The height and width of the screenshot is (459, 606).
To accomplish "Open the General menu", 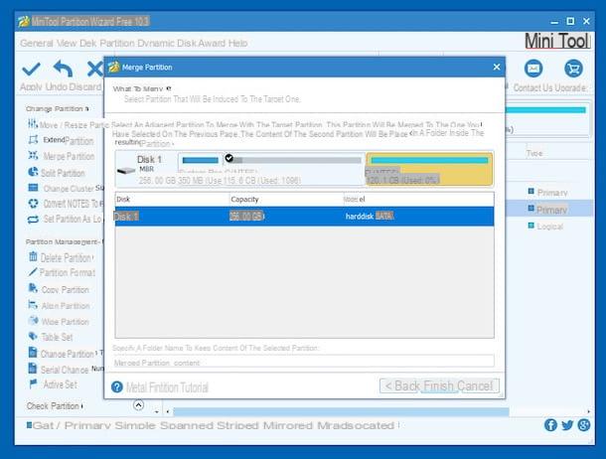I will [37, 44].
